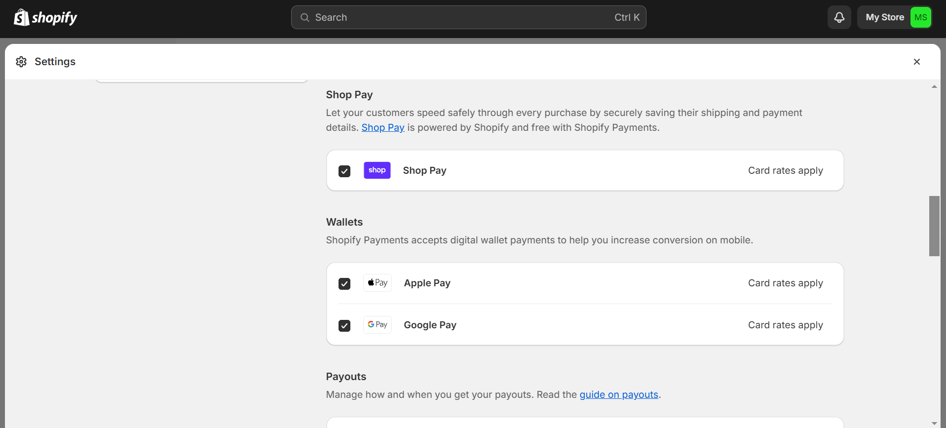Toggle the Google Pay checkbox

point(344,325)
